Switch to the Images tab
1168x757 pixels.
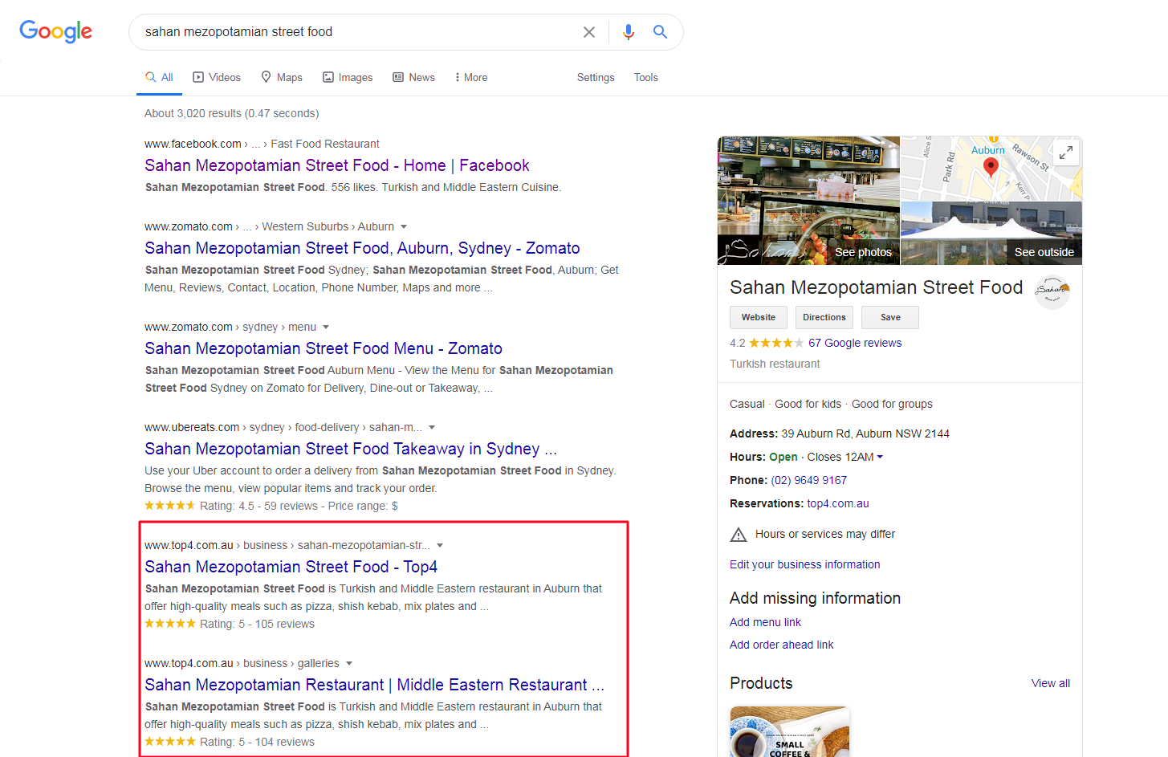pos(348,78)
